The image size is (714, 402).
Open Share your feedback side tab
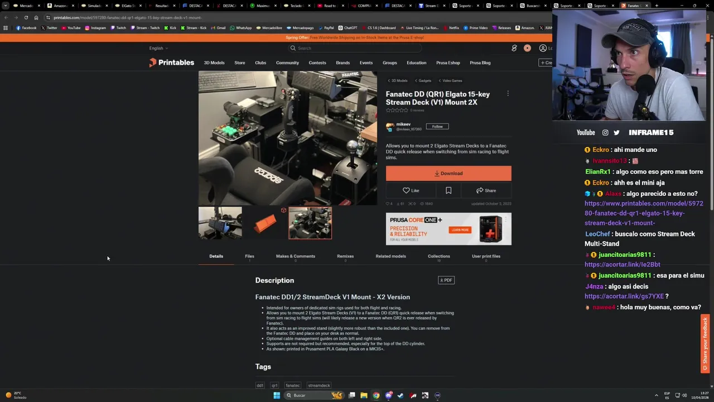(706, 344)
